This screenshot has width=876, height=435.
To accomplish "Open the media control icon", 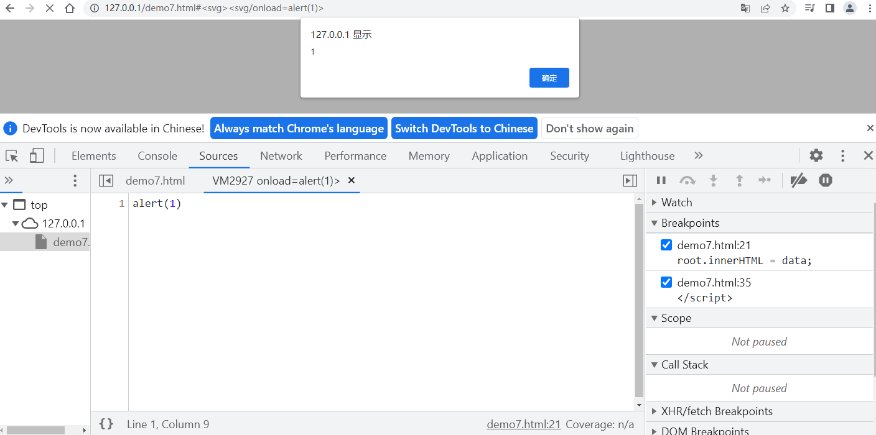I will (x=809, y=8).
